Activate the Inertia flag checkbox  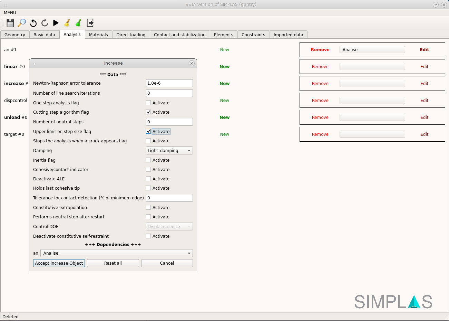tap(148, 160)
